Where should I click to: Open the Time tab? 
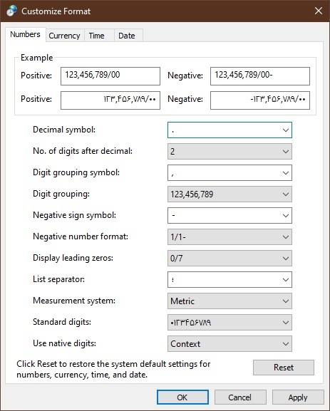(x=96, y=36)
